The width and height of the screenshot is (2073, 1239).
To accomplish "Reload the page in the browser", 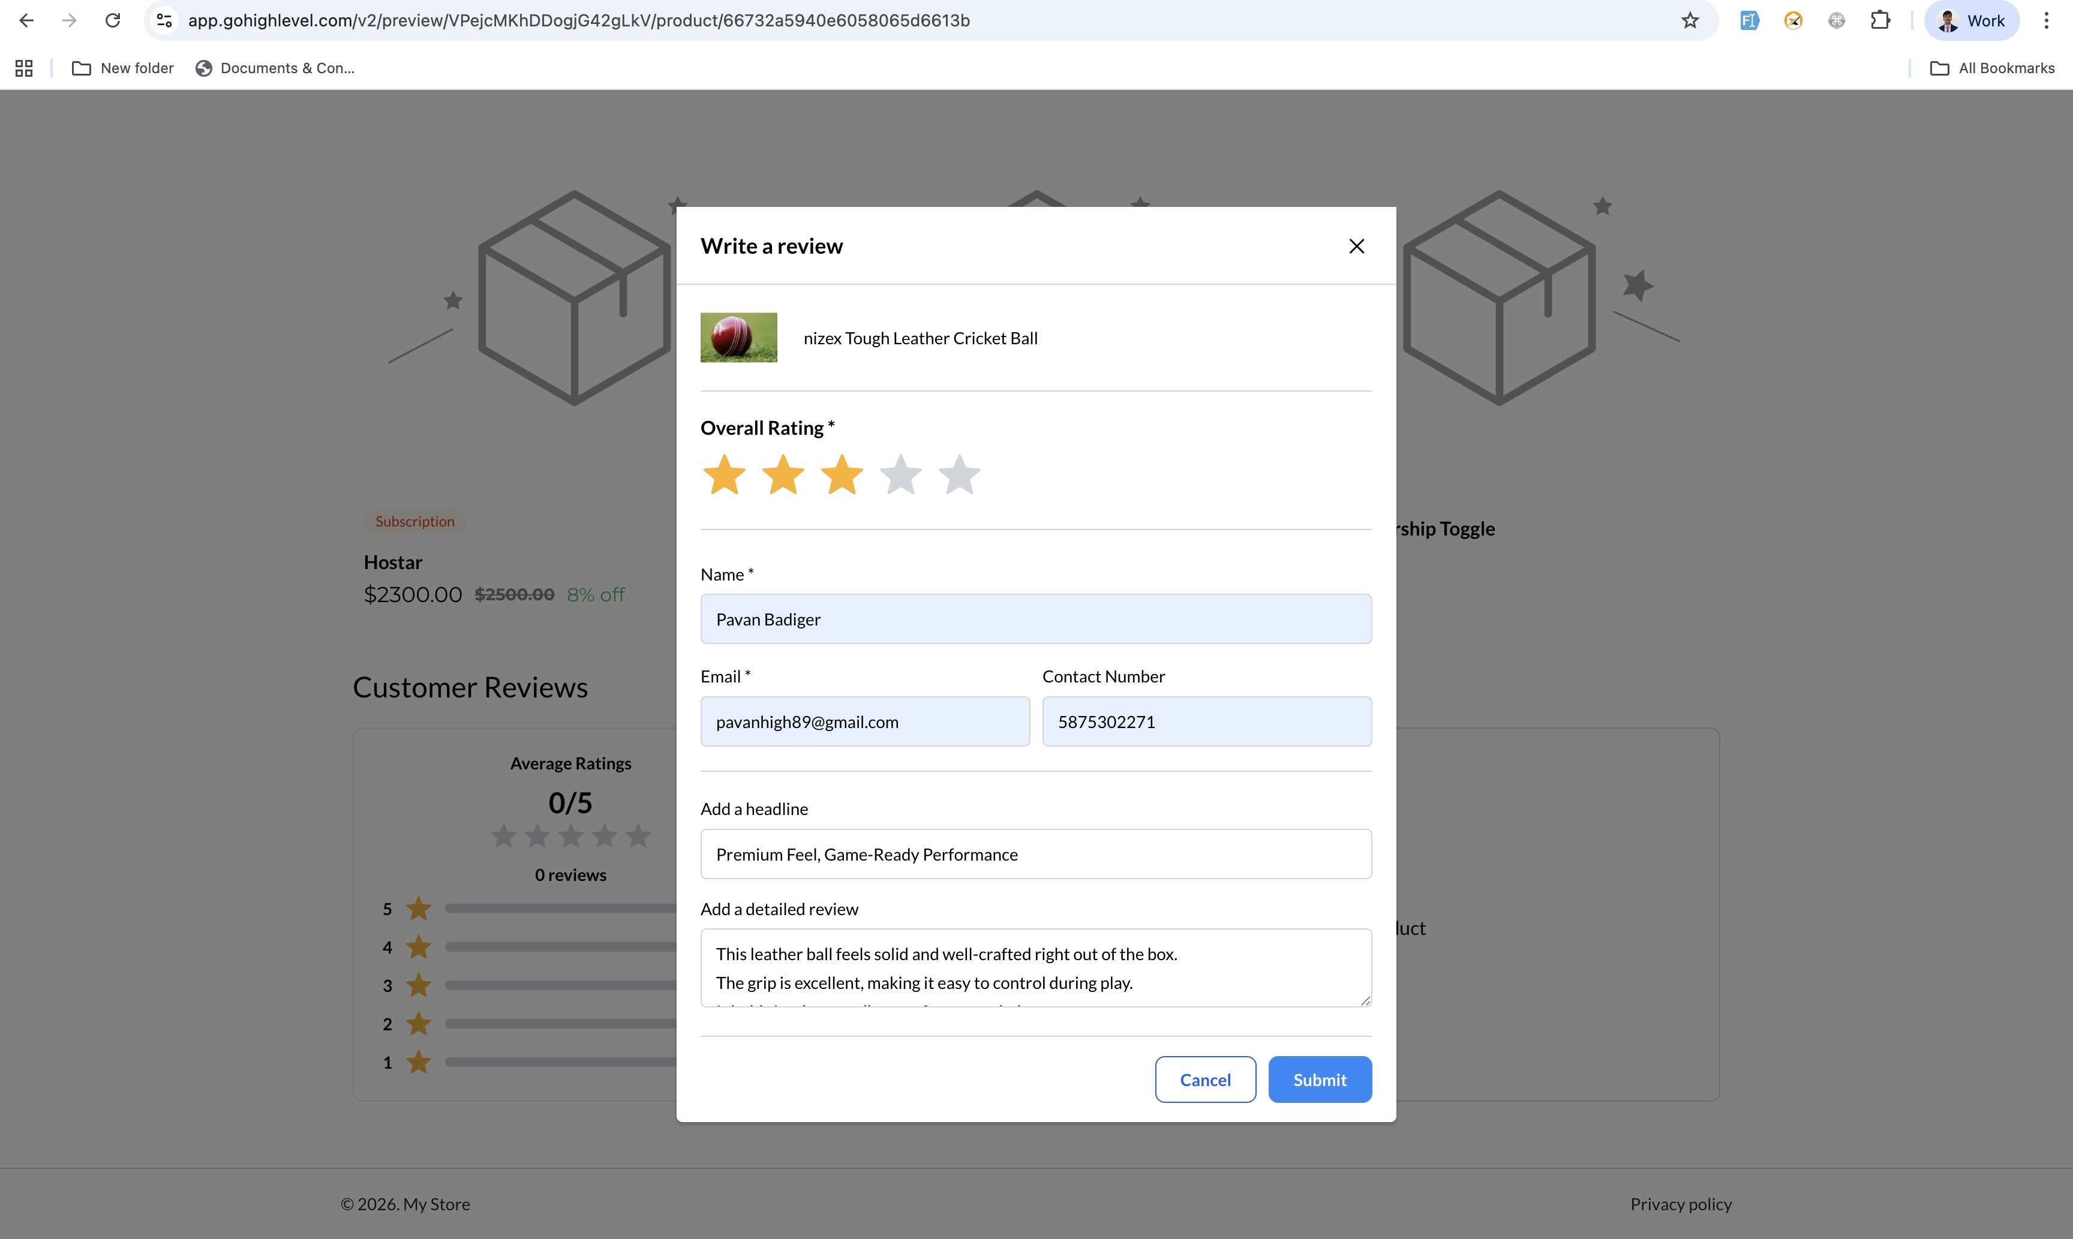I will click(113, 21).
